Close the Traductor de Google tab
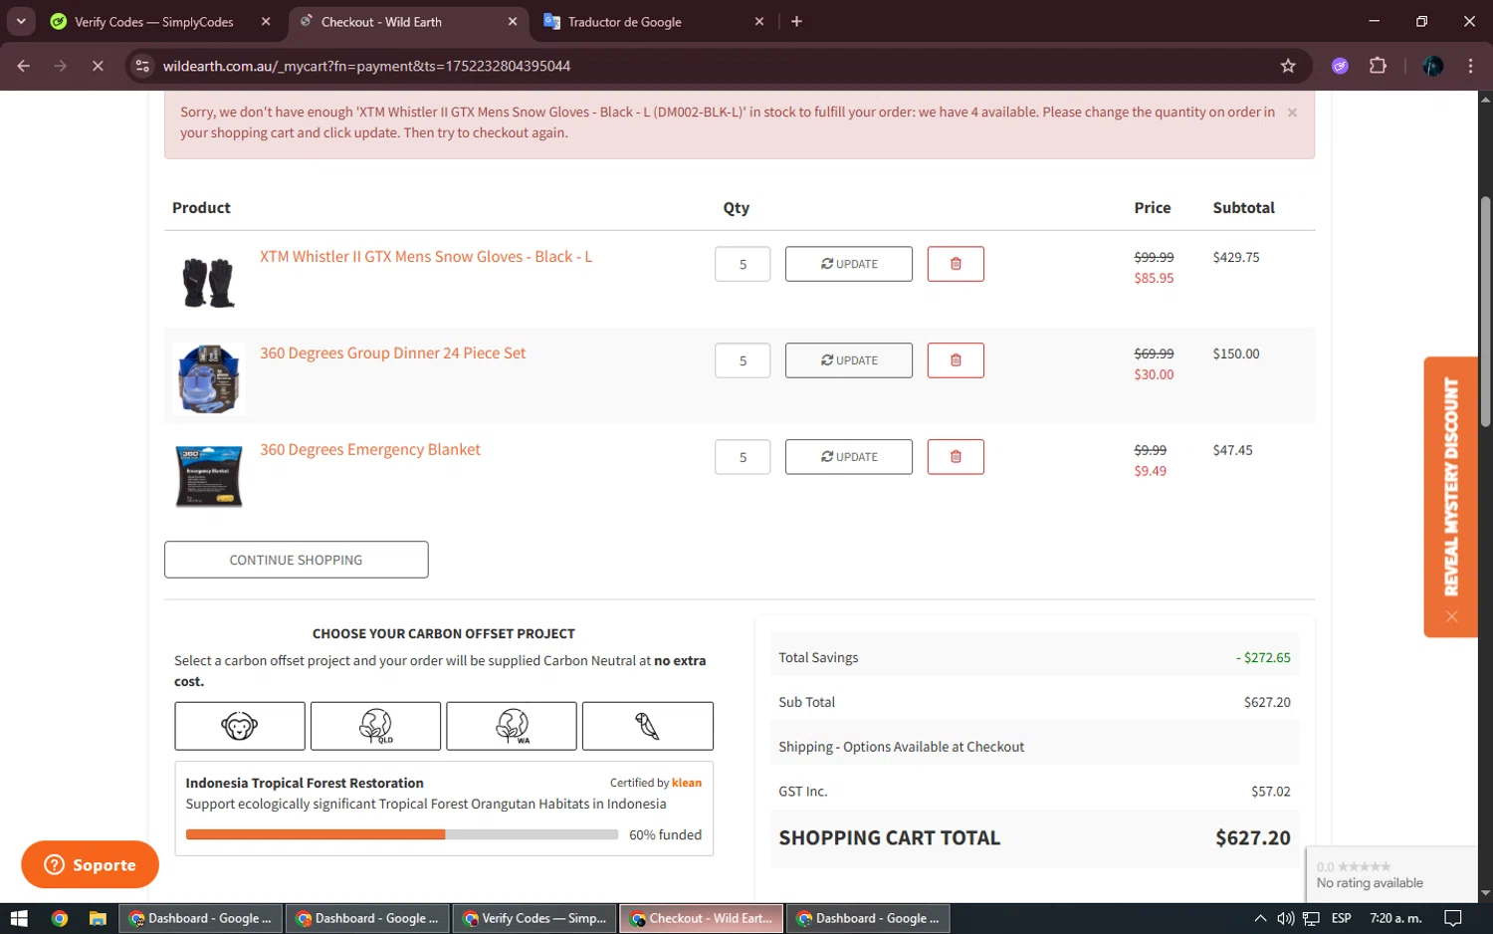 (759, 21)
